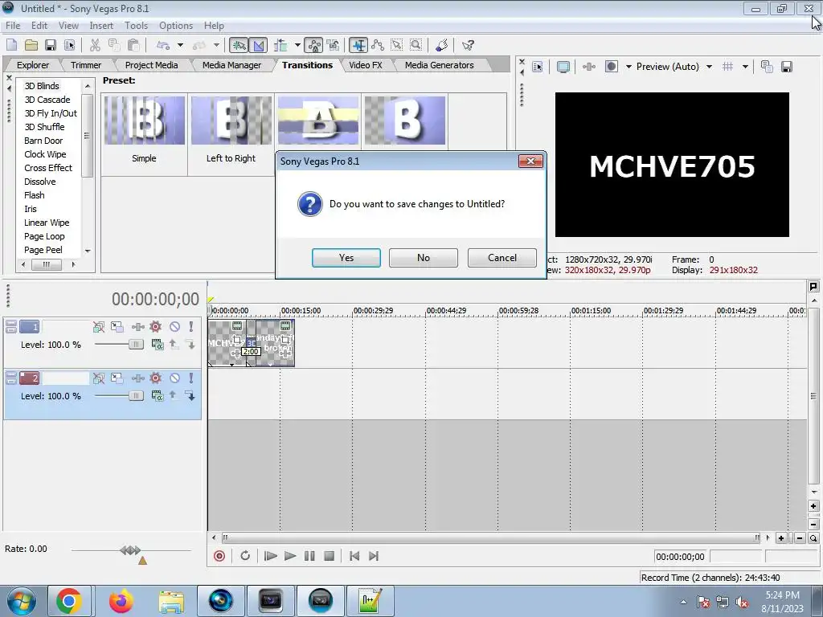Click Play From Start transport button
This screenshot has height=617, width=823.
pos(270,556)
